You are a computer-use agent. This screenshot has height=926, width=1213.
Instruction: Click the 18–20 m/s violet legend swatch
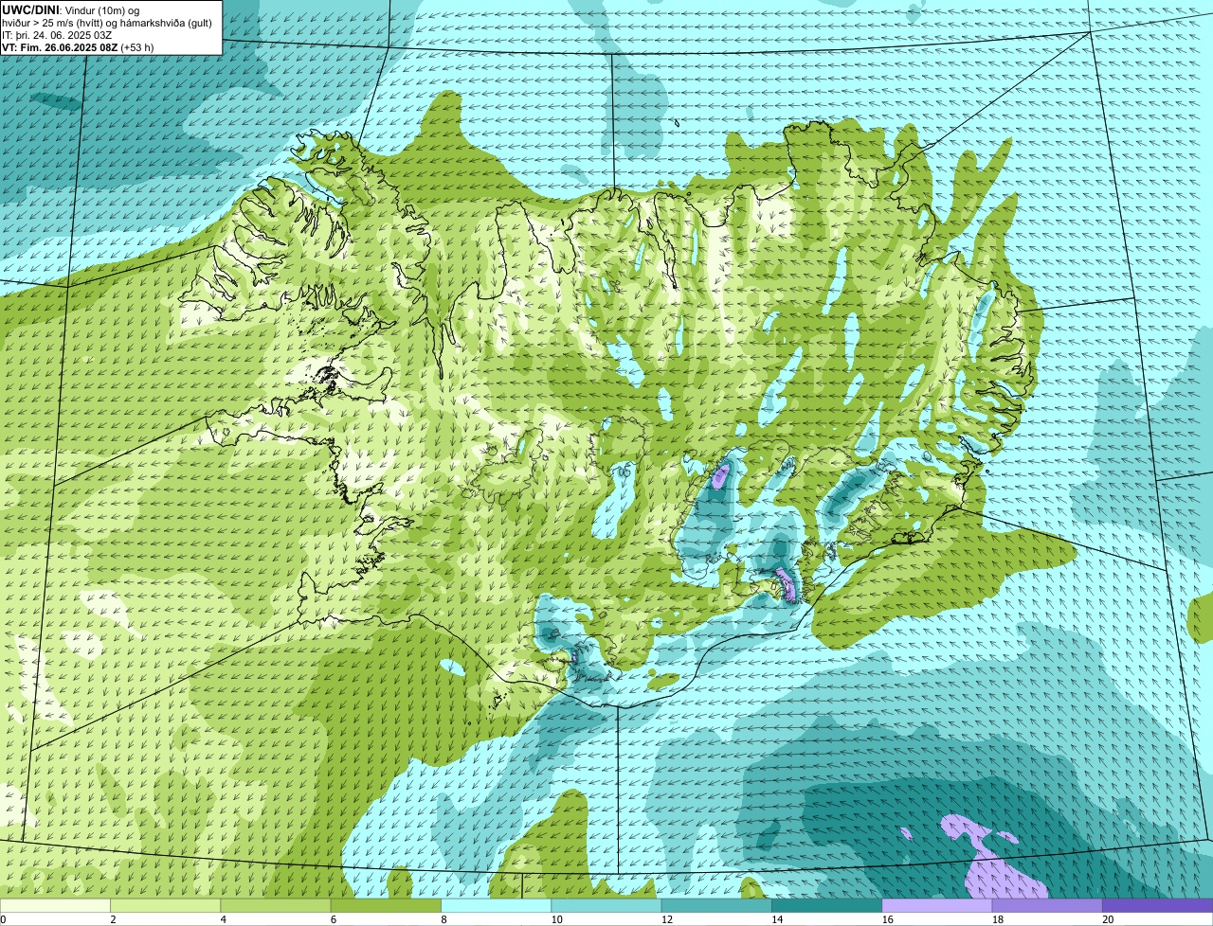click(1047, 906)
